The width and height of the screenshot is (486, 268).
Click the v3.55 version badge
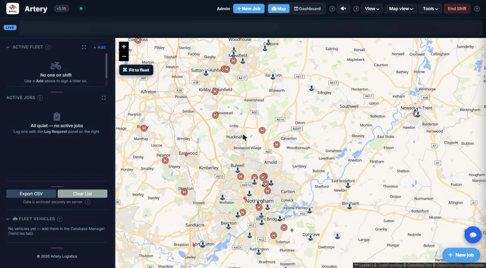coord(61,9)
